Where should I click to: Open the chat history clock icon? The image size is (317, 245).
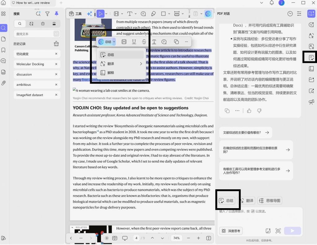tap(290, 14)
